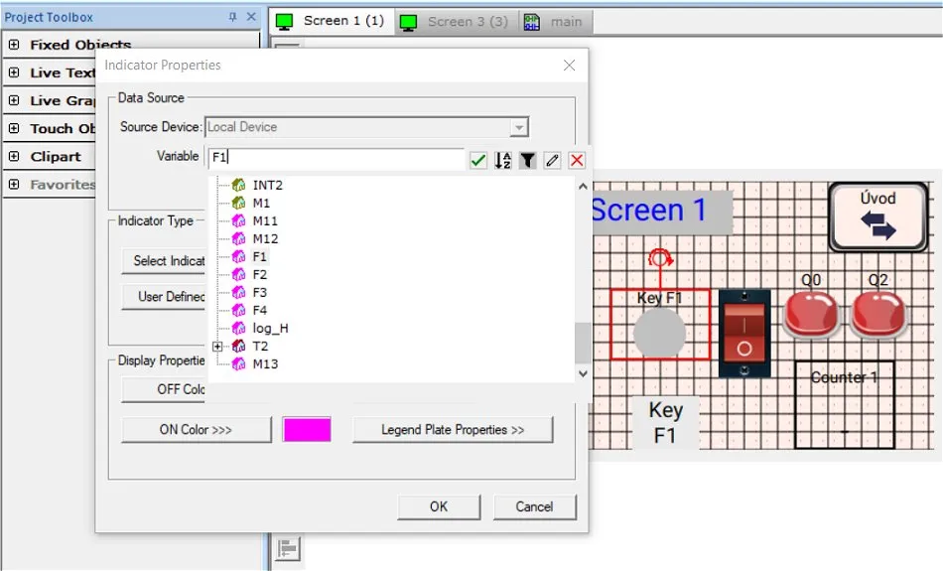Expand the T2 variable tree node

[x=217, y=347]
